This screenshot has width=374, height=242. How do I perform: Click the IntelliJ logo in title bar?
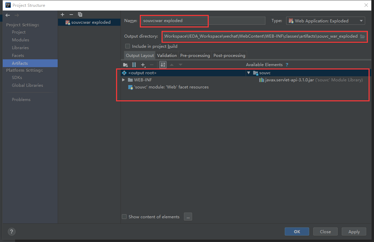tap(8, 5)
